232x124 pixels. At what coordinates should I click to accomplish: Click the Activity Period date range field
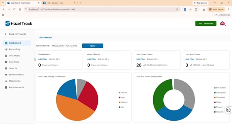66,46
